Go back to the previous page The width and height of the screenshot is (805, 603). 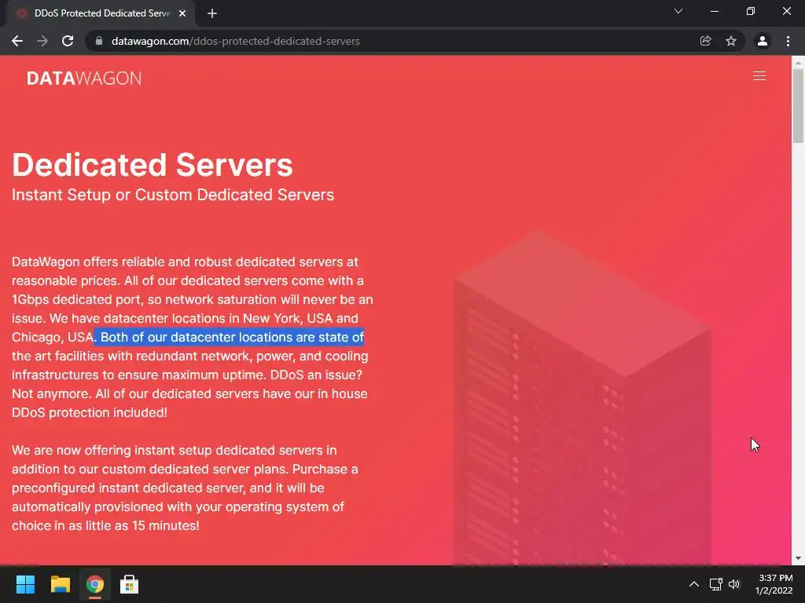[x=17, y=41]
